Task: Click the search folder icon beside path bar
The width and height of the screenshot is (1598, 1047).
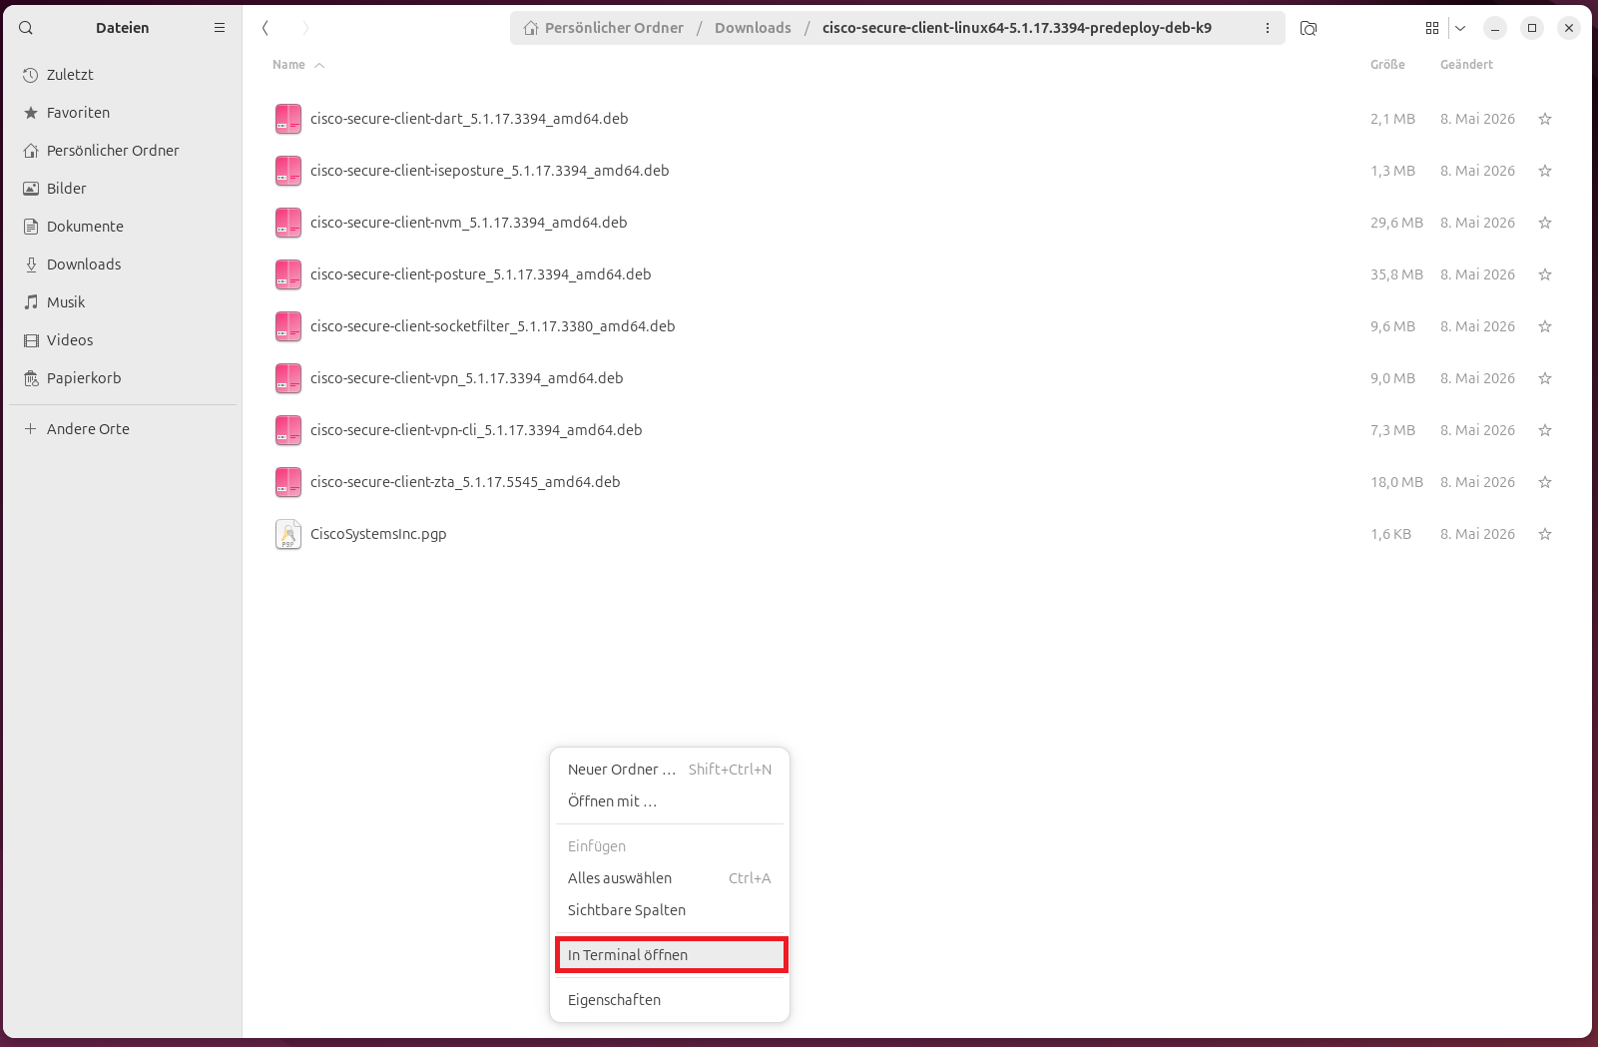Action: click(1309, 28)
